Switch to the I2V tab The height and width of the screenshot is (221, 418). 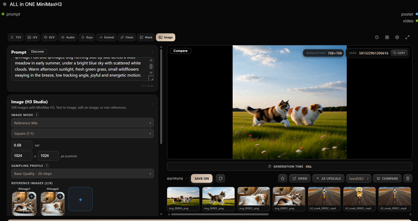point(32,37)
